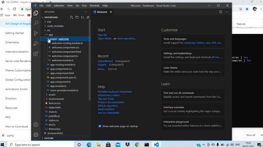Click the Windows taskbar search box
263x147 pixels.
point(40,145)
